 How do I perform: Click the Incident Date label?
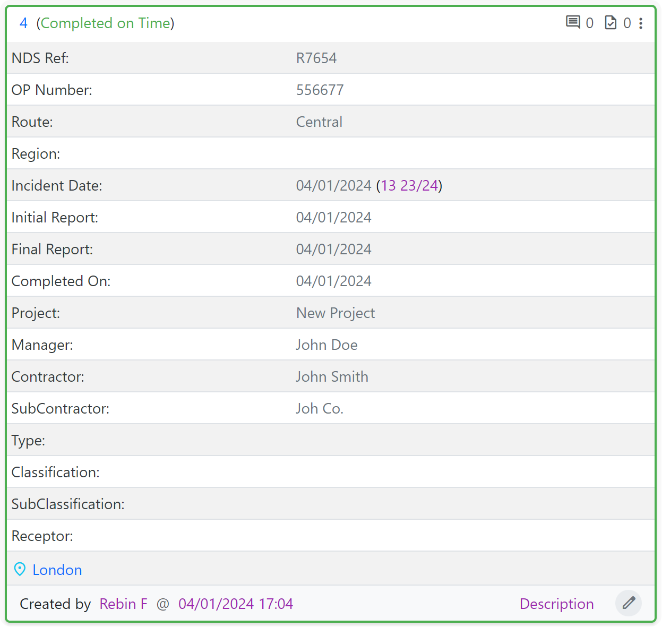[57, 185]
